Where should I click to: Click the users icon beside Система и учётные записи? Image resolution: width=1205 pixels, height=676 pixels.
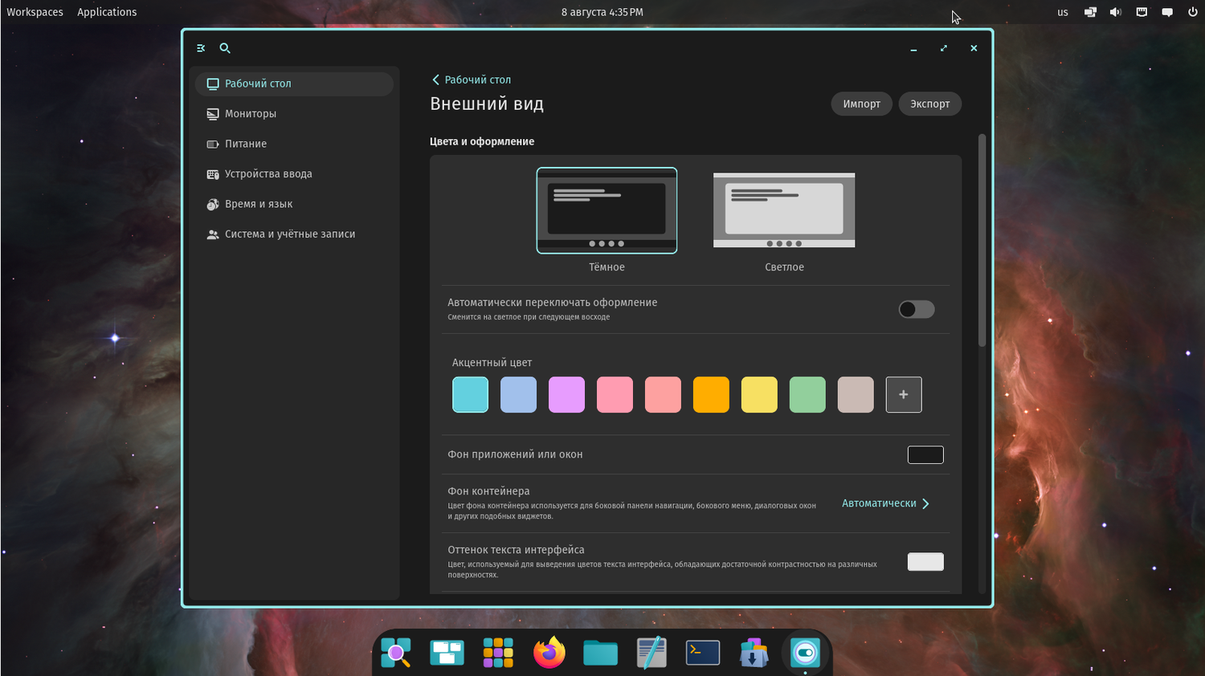click(x=213, y=234)
